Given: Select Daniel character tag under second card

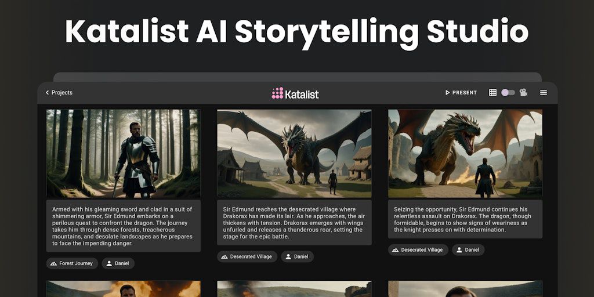Looking at the screenshot, I should pyautogui.click(x=297, y=256).
